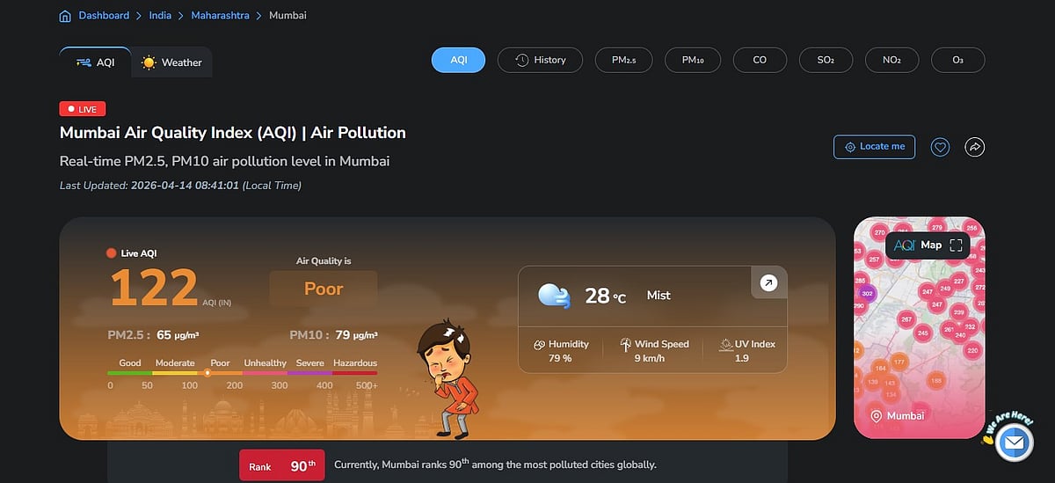Click the weather cloud wind icon

click(x=554, y=296)
